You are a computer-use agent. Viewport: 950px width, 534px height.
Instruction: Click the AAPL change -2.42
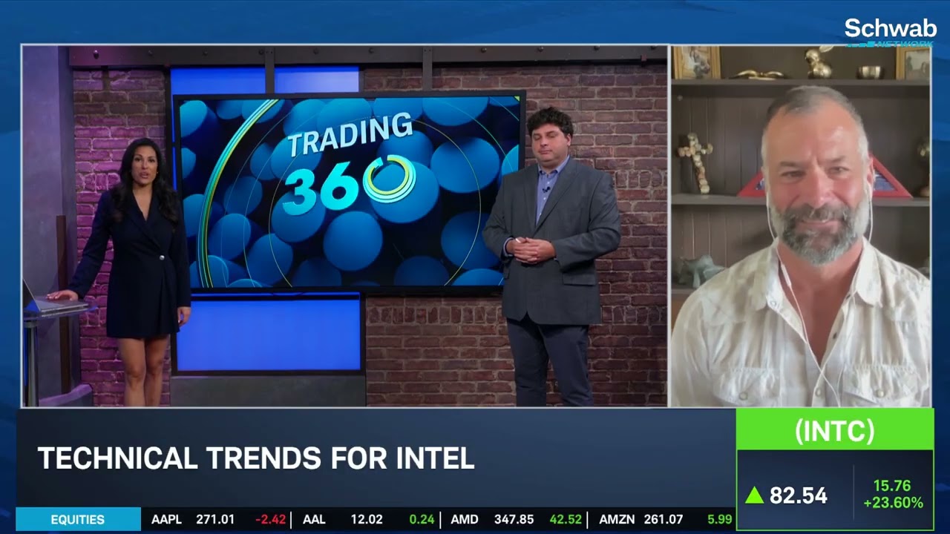pos(270,519)
